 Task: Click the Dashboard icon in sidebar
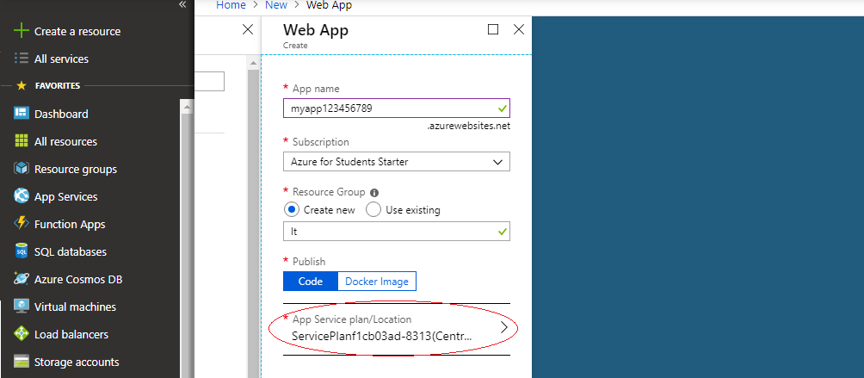pyautogui.click(x=21, y=114)
